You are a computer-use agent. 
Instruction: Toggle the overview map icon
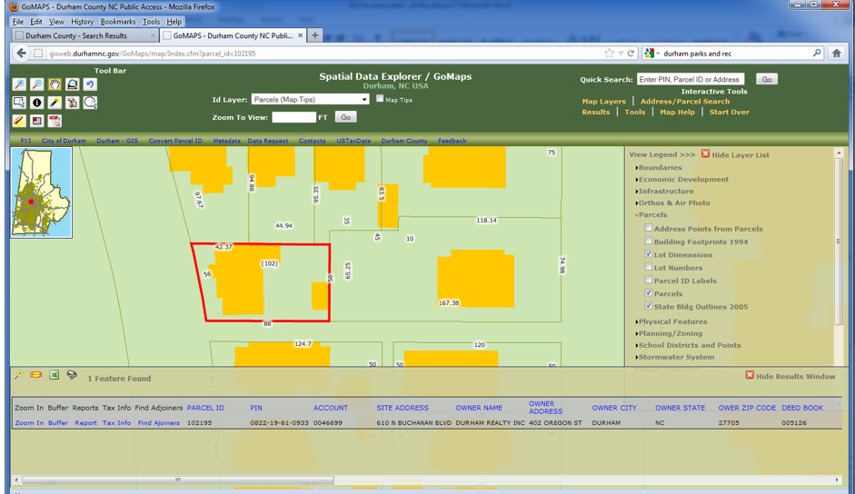point(36,121)
